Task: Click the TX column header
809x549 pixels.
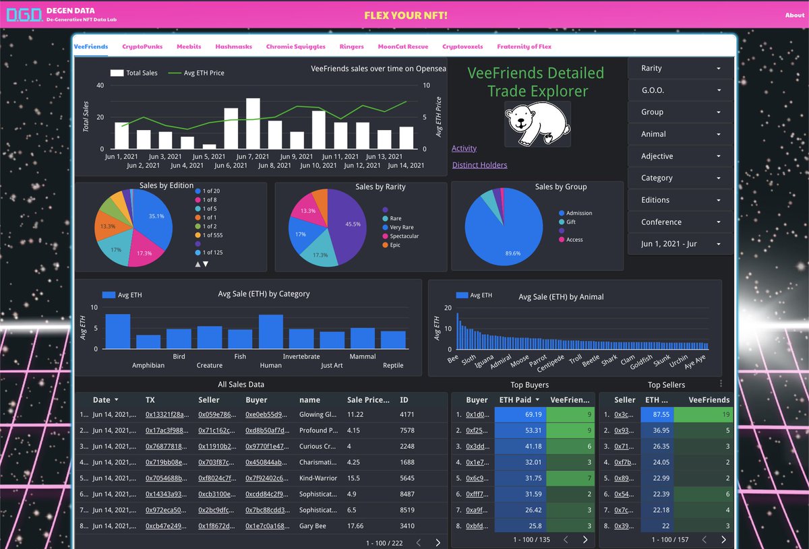Action: pos(150,400)
